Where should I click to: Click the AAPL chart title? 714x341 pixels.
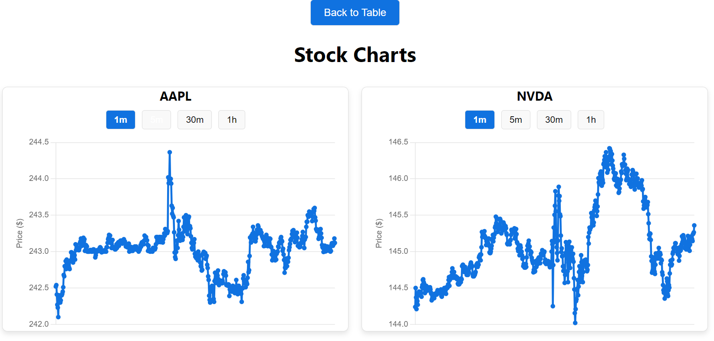click(175, 96)
